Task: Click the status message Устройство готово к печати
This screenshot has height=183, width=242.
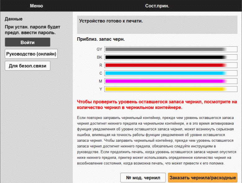Action: pos(111,21)
